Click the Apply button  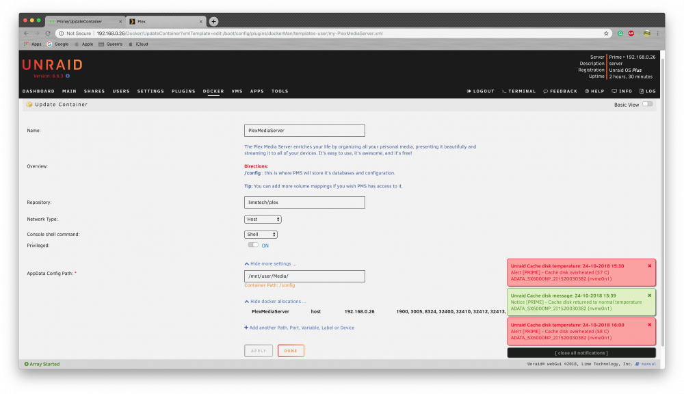[x=259, y=351]
